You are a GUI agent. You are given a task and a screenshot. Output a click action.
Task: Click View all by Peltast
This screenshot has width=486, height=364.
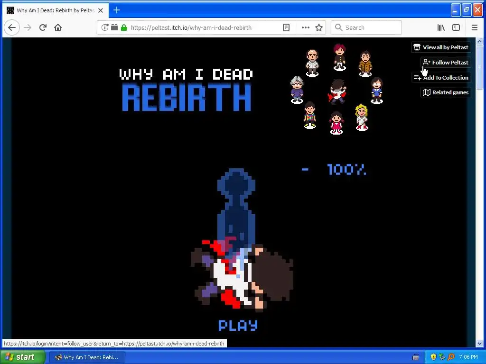441,47
